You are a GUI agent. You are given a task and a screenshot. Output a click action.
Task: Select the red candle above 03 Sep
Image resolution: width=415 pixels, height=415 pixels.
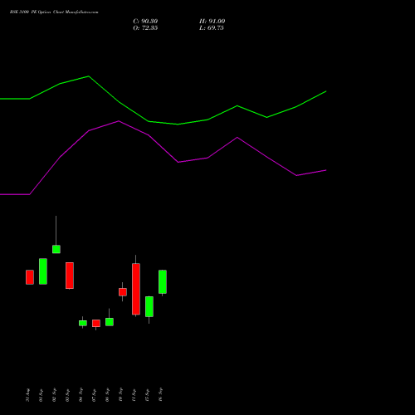(x=70, y=276)
